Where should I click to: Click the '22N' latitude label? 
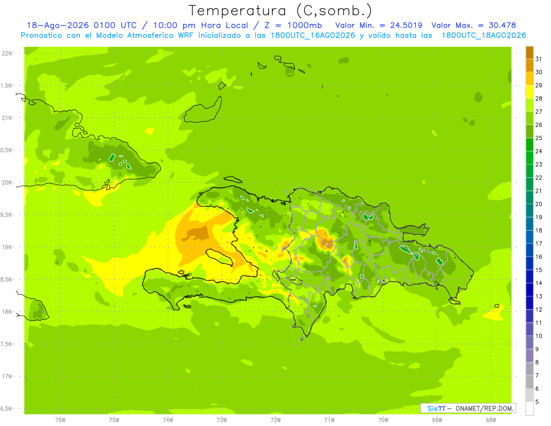pyautogui.click(x=7, y=53)
